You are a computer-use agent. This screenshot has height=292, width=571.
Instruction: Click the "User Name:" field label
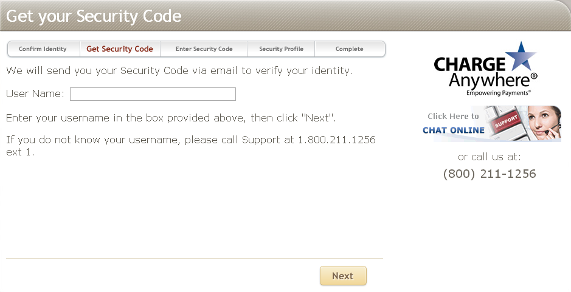[35, 94]
